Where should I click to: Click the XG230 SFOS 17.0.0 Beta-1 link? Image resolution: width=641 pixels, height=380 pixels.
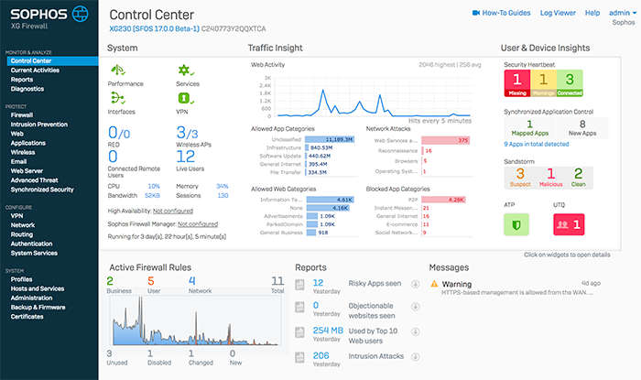[x=154, y=29]
